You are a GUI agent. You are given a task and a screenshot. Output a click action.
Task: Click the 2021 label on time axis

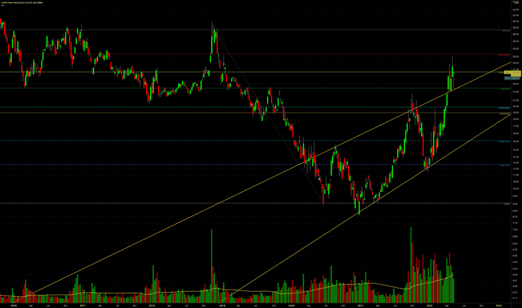pos(360,305)
